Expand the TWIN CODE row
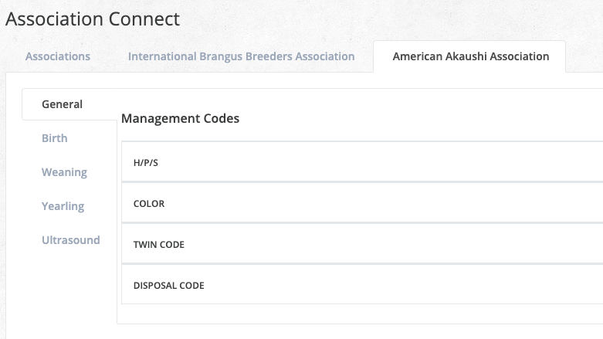This screenshot has width=603, height=339. coord(361,245)
